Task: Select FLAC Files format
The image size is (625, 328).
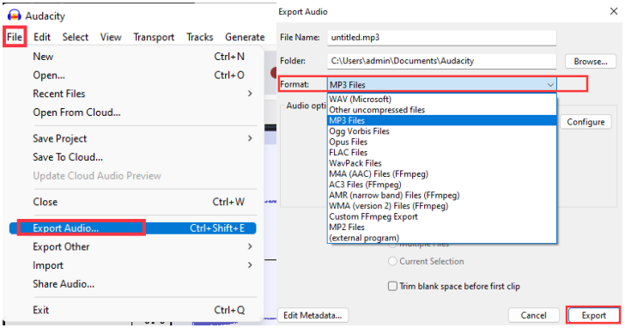Action: point(441,152)
